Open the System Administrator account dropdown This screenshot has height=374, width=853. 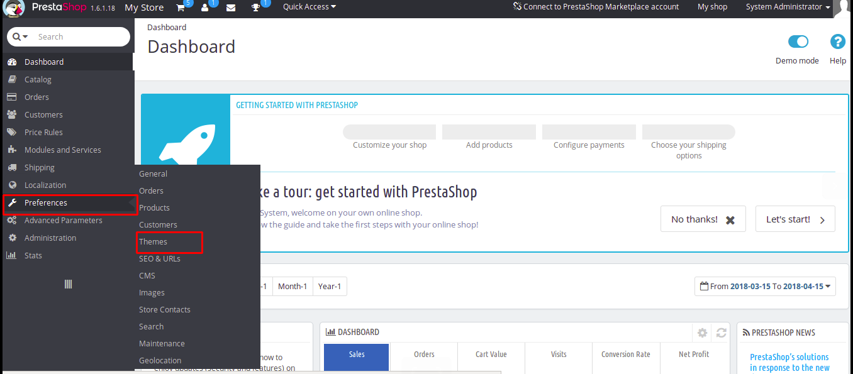tap(788, 7)
